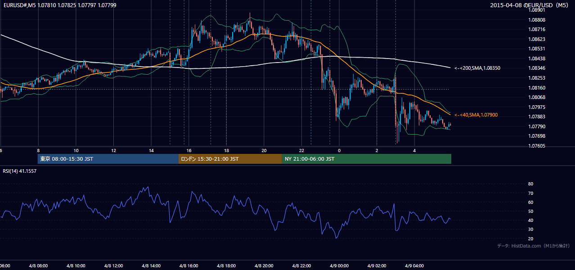Click RSI scale value 70
Viewport: 575px width, 270px height.
[x=531, y=193]
